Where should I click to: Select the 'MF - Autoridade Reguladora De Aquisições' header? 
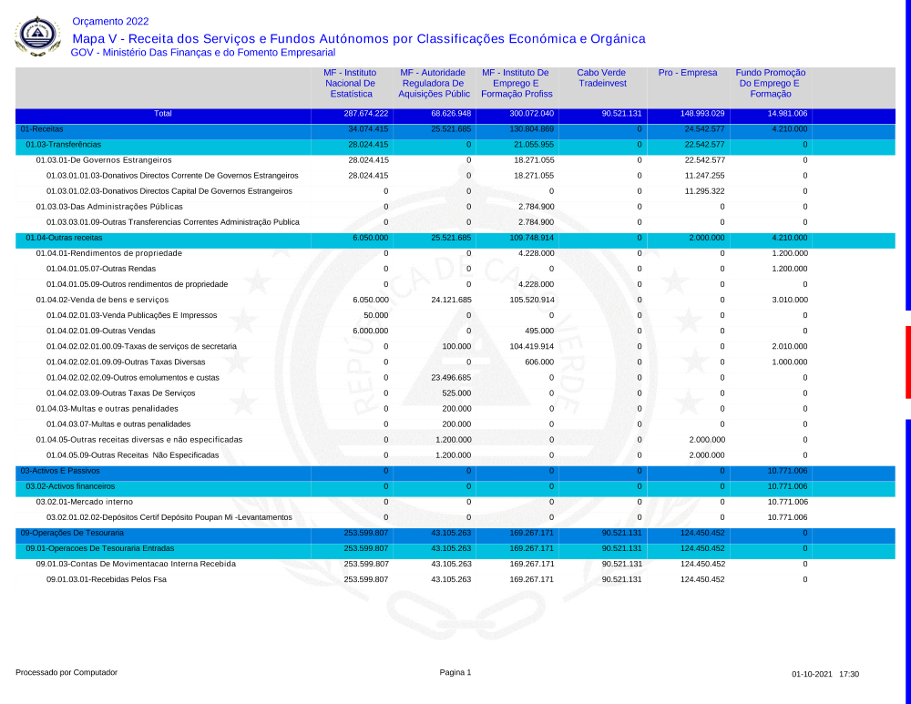(x=435, y=83)
